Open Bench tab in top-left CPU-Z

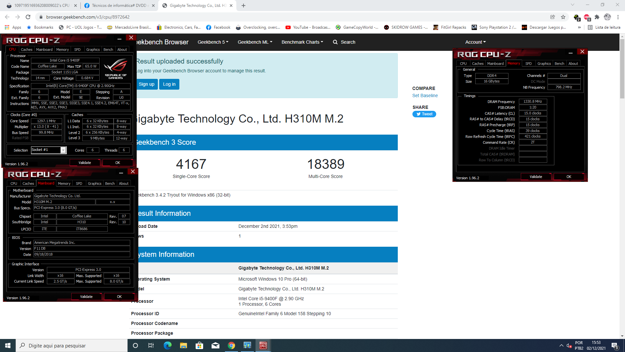tap(108, 50)
